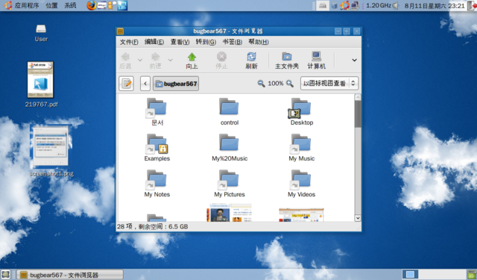This screenshot has height=280, width=477.
Task: Open the 转到(G) menu
Action: click(x=206, y=42)
